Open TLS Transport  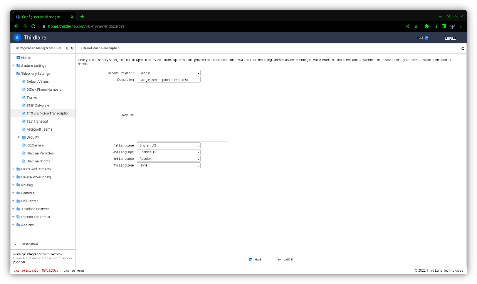coord(37,121)
